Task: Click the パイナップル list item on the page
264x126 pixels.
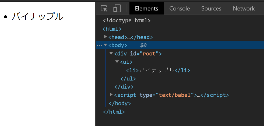Action: (38, 16)
